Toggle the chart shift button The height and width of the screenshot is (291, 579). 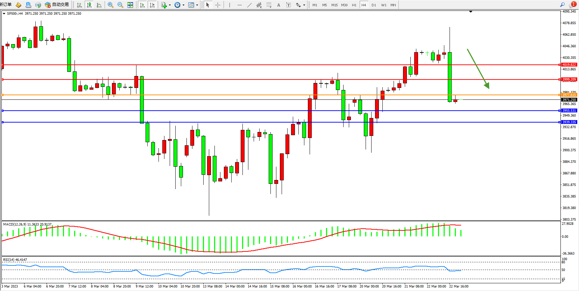point(152,5)
